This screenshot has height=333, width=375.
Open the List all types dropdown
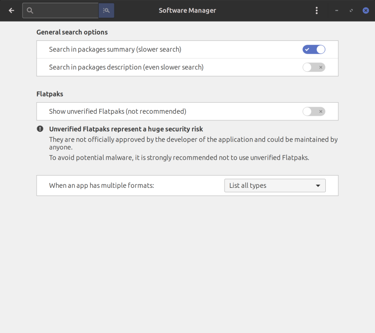(x=275, y=185)
